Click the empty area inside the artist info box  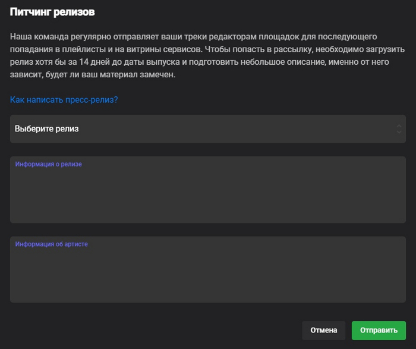(x=207, y=278)
